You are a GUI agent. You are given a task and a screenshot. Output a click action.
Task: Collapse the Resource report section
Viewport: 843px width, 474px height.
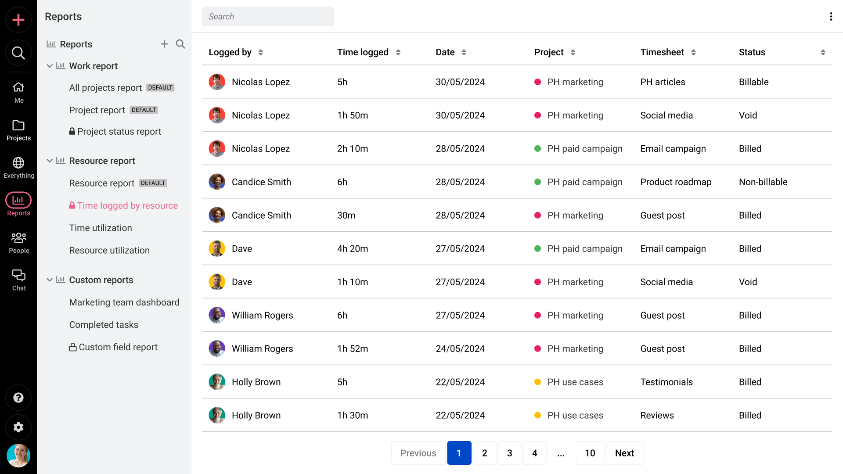click(x=50, y=161)
